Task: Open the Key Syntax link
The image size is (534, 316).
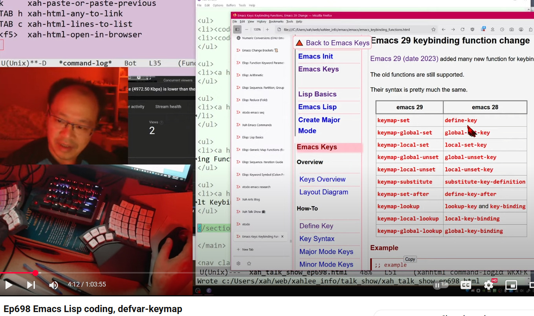Action: (317, 239)
